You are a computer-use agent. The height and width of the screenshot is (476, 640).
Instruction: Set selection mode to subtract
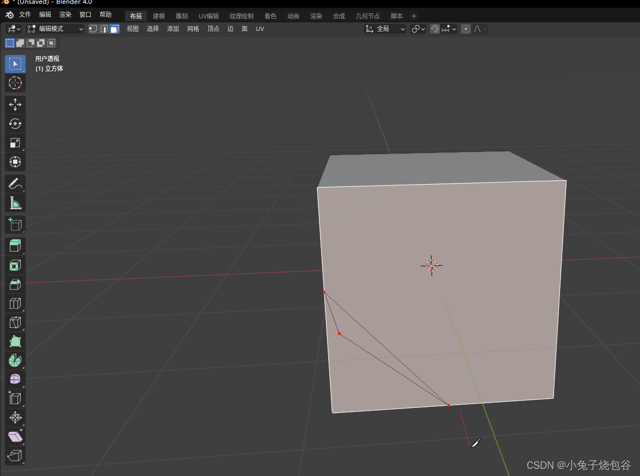pyautogui.click(x=30, y=43)
